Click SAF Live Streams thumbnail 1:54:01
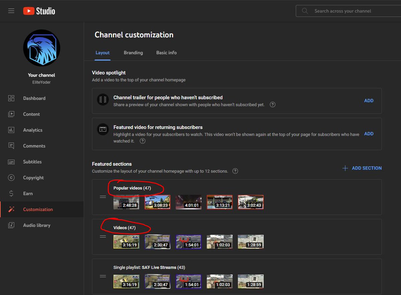 [x=188, y=282]
